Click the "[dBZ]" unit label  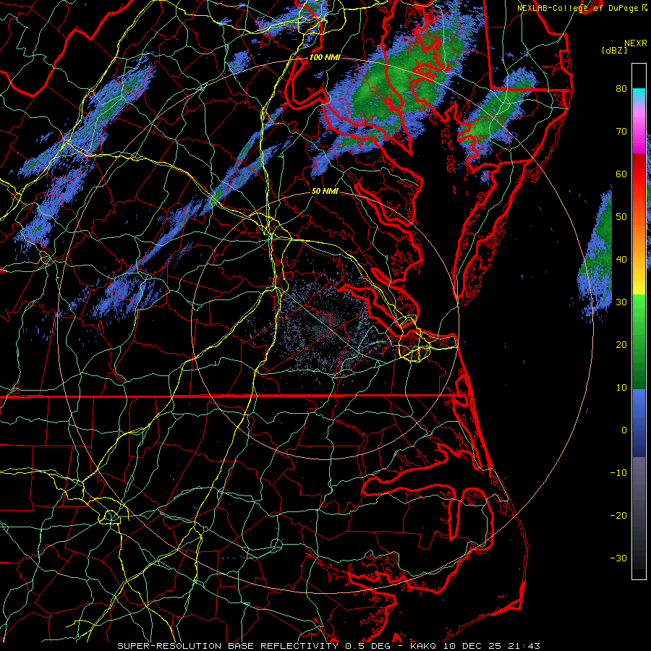tap(614, 50)
